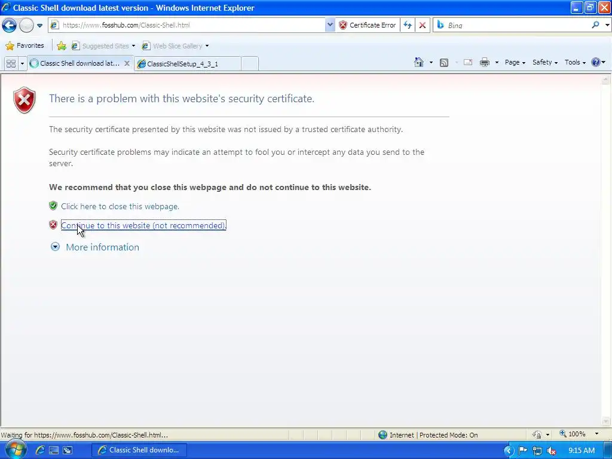Click the red shield error icon
Image resolution: width=612 pixels, height=459 pixels.
coord(24,100)
